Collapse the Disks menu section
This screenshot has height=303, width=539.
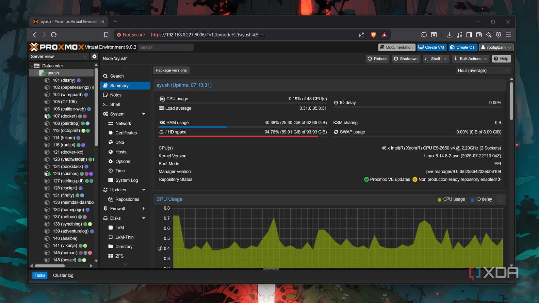point(144,218)
